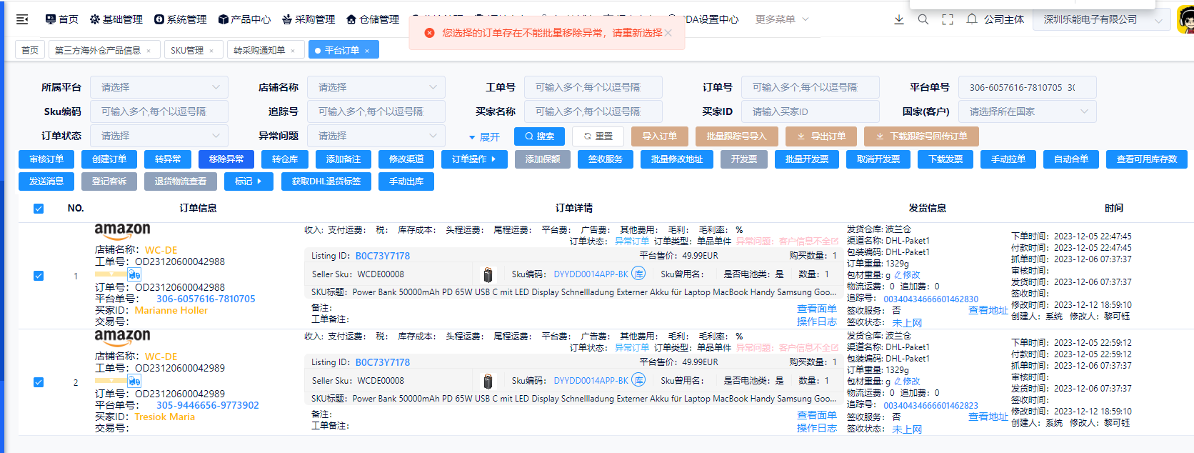Open the 国家(客户) country dropdown
The height and width of the screenshot is (453, 1194).
[1028, 111]
